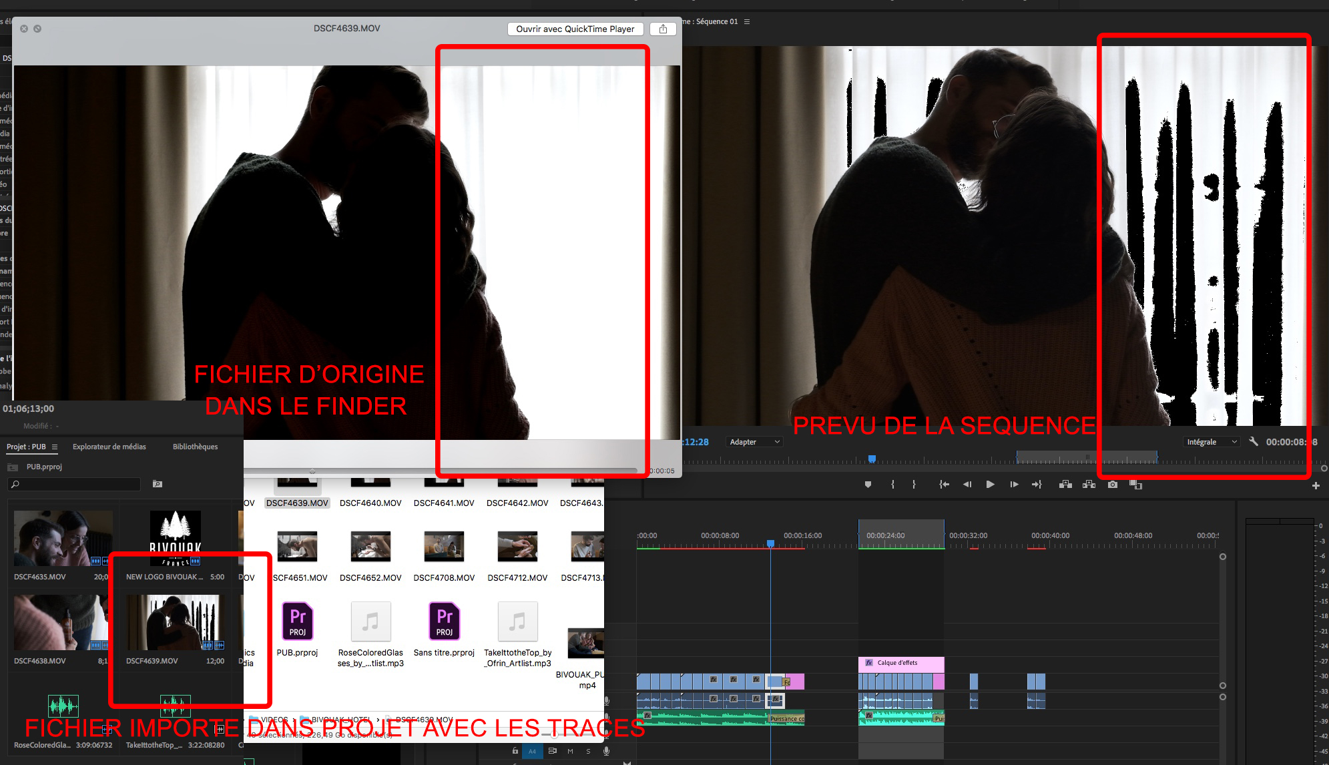Click the Mark Out bracket icon
Viewport: 1329px width, 765px height.
pos(914,485)
